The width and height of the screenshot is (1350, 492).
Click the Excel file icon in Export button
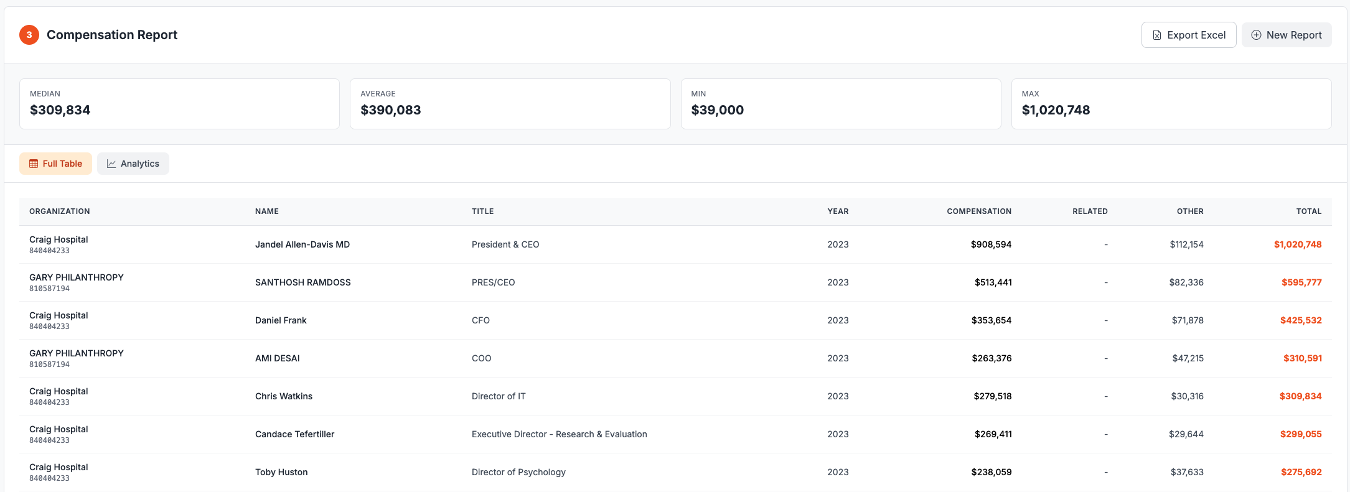(x=1156, y=35)
